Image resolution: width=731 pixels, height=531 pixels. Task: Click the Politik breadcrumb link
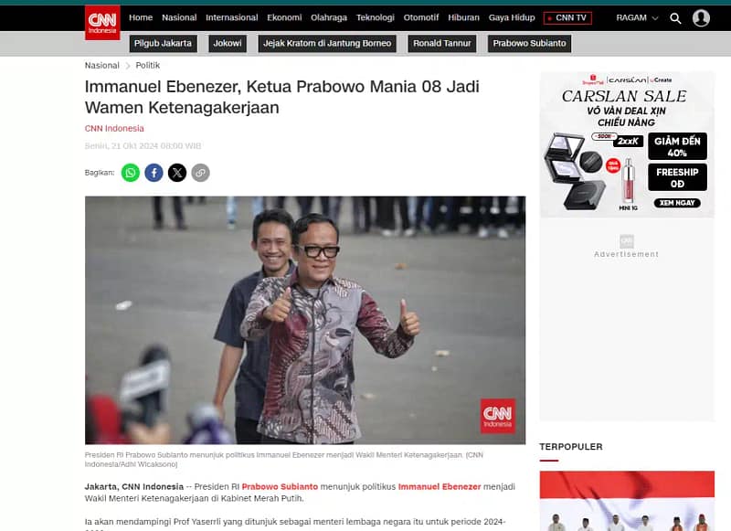[147, 65]
